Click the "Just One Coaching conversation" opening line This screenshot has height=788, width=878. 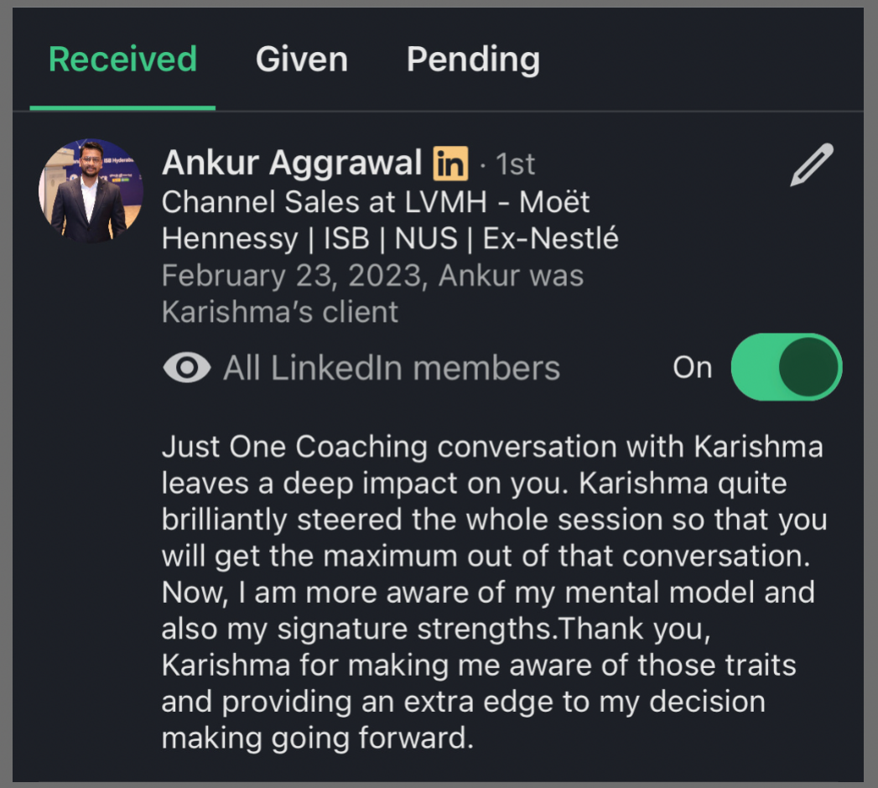click(x=492, y=447)
